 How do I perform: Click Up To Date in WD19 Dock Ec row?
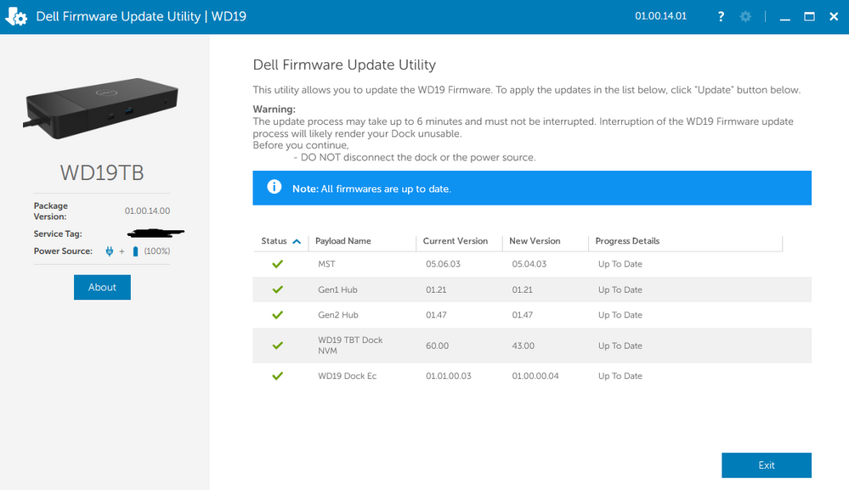tap(620, 376)
